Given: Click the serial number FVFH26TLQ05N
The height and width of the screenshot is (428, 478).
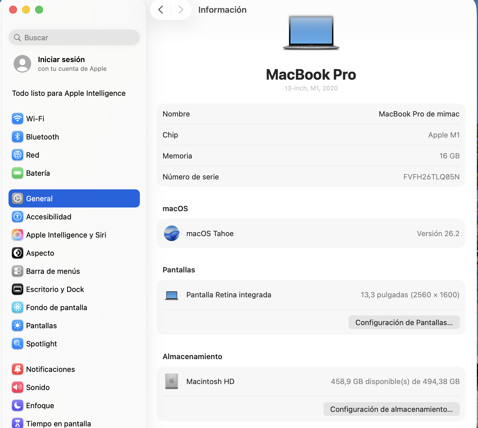Looking at the screenshot, I should coord(431,177).
